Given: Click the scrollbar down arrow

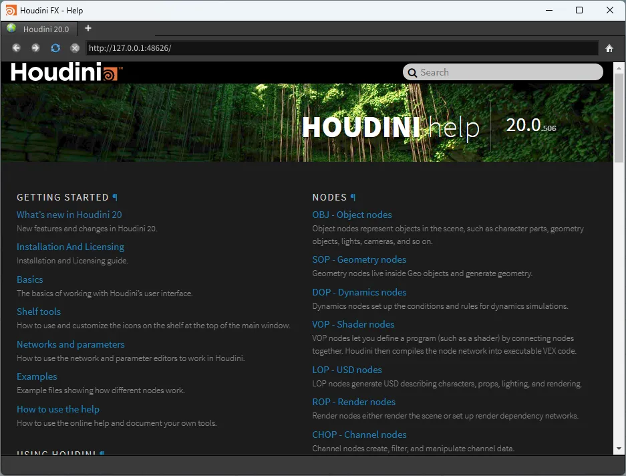Looking at the screenshot, I should click(x=619, y=449).
